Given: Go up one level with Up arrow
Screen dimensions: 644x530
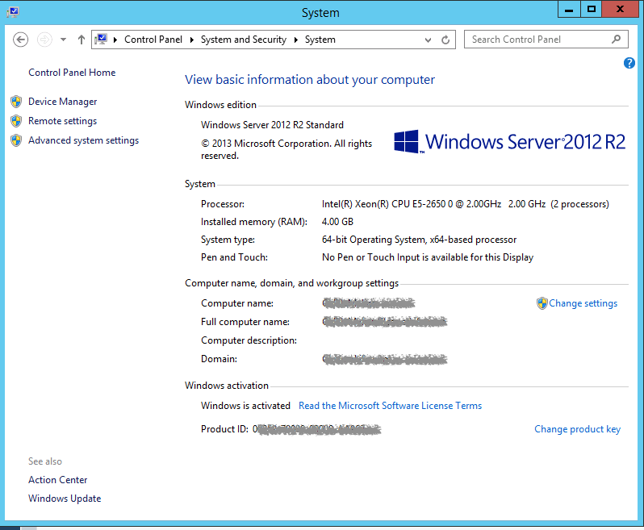Looking at the screenshot, I should 82,40.
